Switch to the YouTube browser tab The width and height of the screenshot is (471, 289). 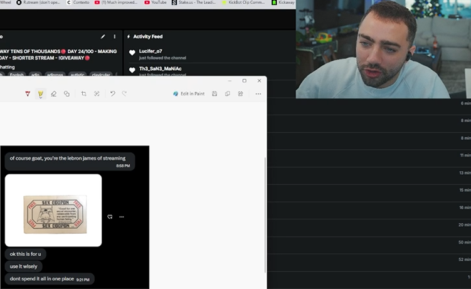[156, 3]
